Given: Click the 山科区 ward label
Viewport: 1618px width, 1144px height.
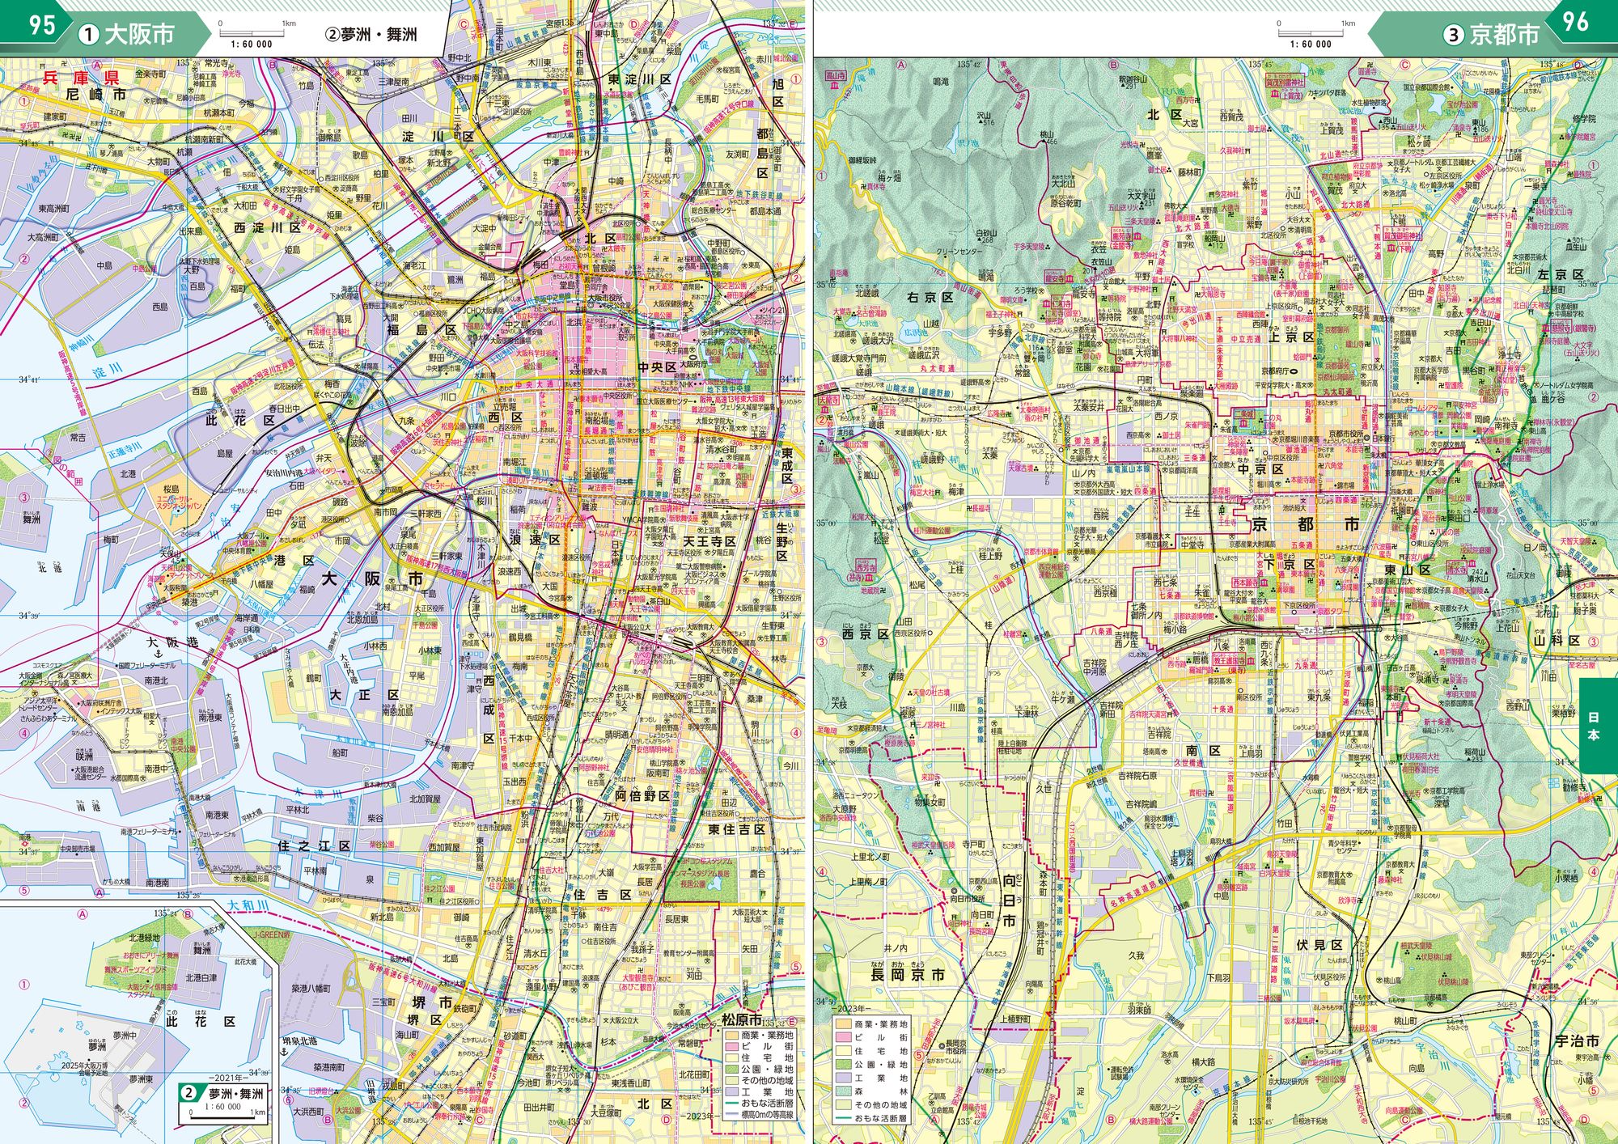Looking at the screenshot, I should point(1557,640).
